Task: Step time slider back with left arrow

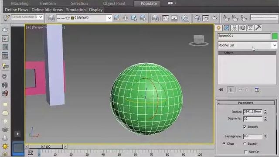Action: (27, 147)
